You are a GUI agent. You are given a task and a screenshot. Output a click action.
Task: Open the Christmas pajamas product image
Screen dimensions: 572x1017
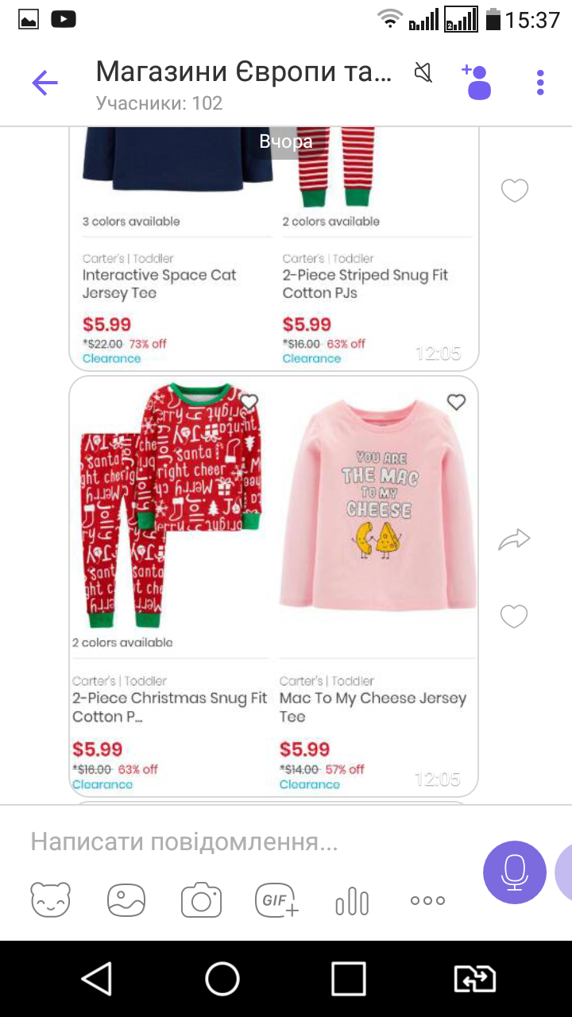point(172,505)
